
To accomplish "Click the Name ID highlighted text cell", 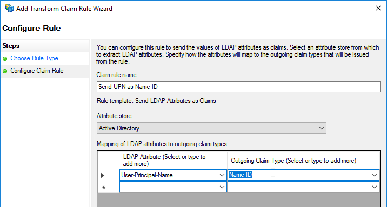I will [241, 175].
